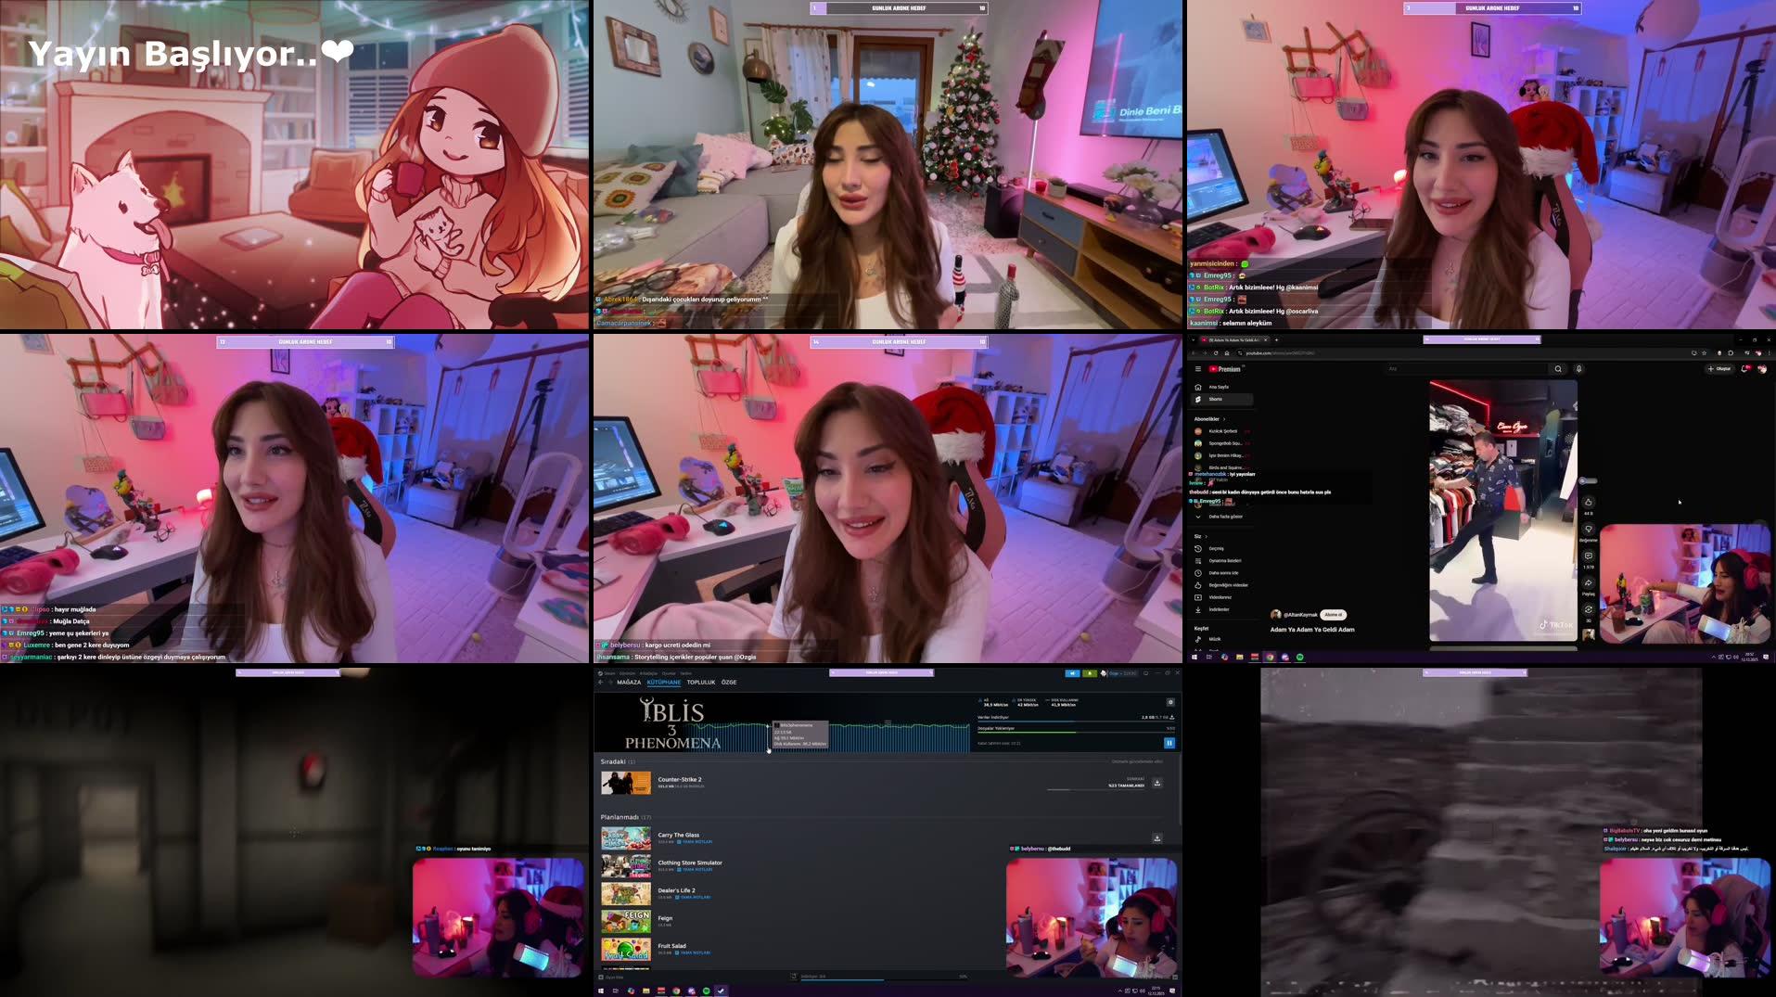Mute volume via the system tray speaker icon

pyautogui.click(x=1142, y=990)
